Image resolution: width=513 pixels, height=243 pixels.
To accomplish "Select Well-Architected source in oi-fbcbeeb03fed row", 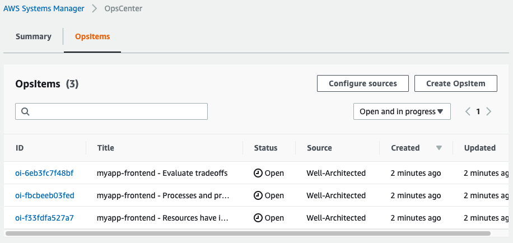I will click(x=336, y=195).
